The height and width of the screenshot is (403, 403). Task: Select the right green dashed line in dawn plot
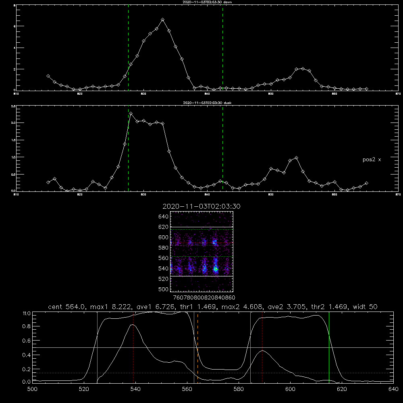222,48
